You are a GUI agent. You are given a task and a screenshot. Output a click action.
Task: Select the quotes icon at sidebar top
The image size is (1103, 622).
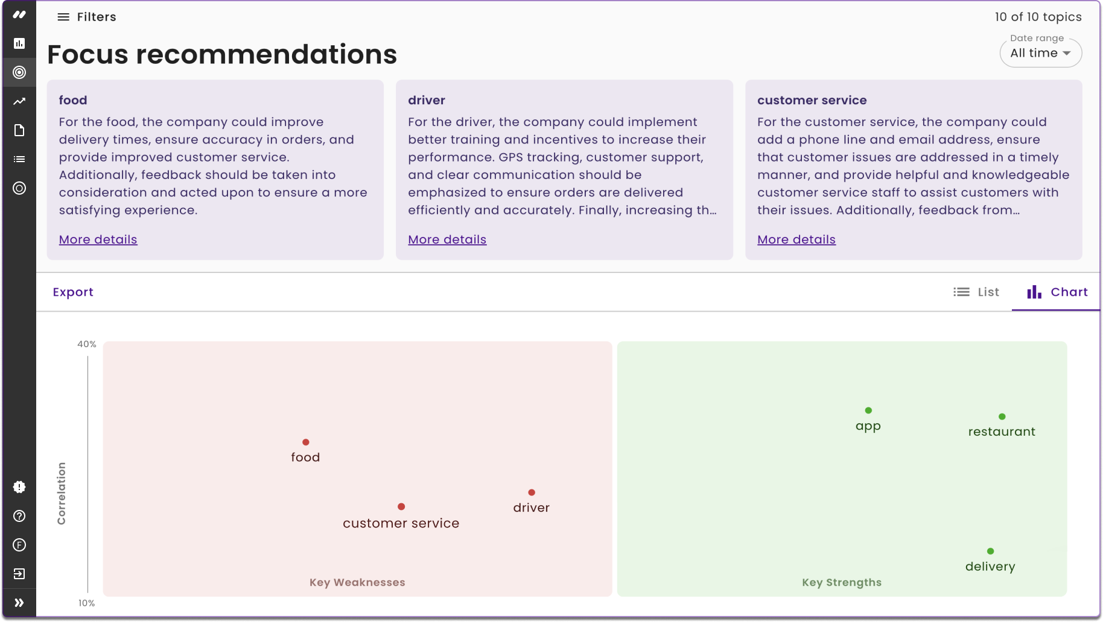click(x=19, y=14)
